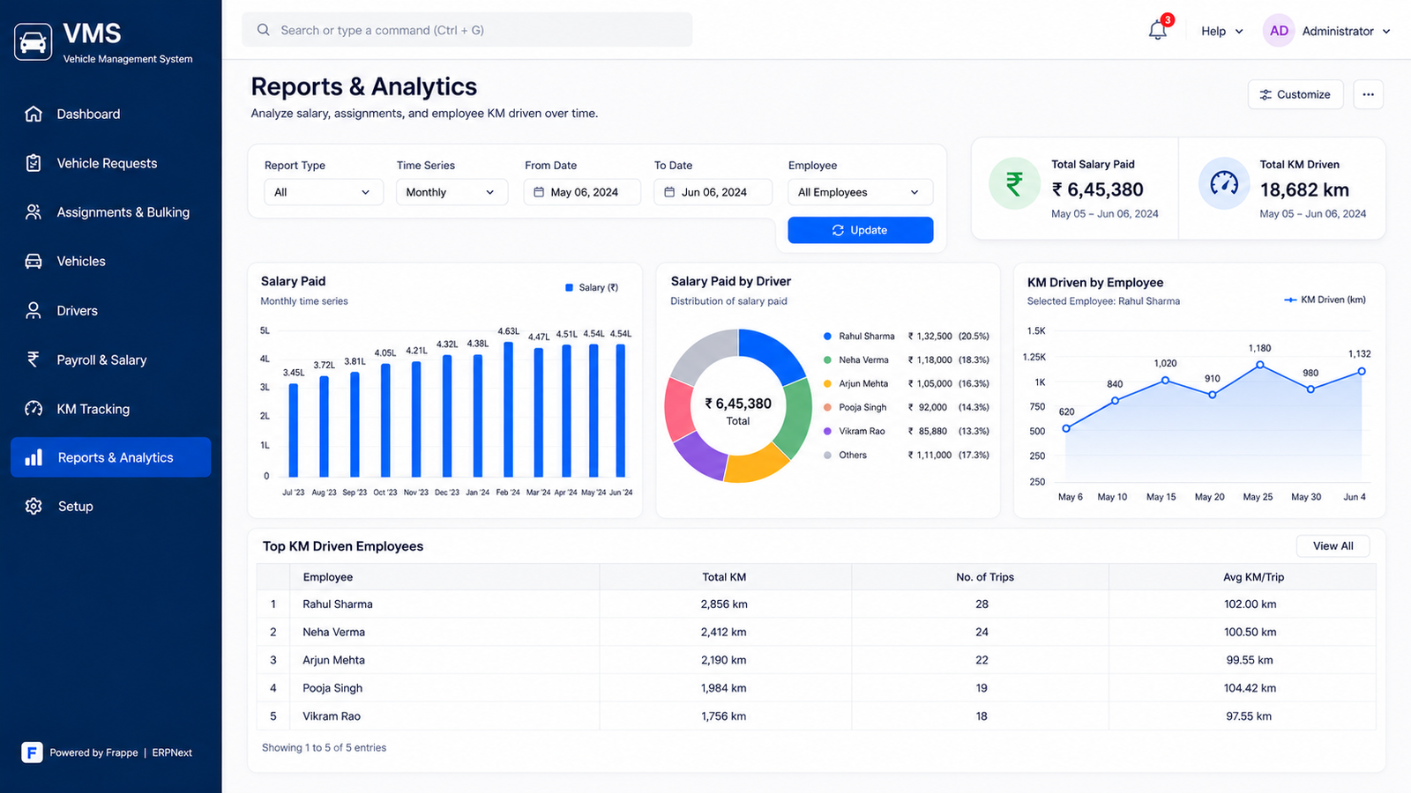The image size is (1411, 793).
Task: Open the Administrator account dropdown
Action: (x=1346, y=31)
